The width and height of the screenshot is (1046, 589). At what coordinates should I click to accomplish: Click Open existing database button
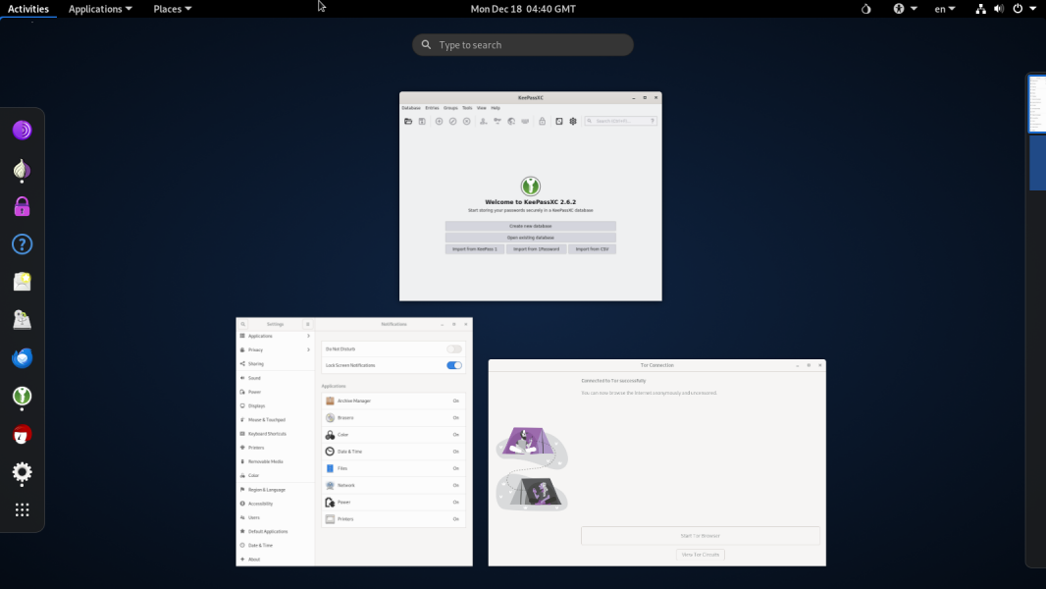[x=530, y=238]
